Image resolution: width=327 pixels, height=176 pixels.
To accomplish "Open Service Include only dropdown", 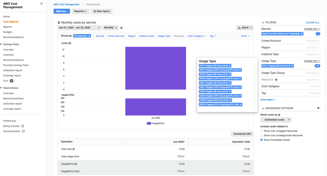I will (x=312, y=29).
